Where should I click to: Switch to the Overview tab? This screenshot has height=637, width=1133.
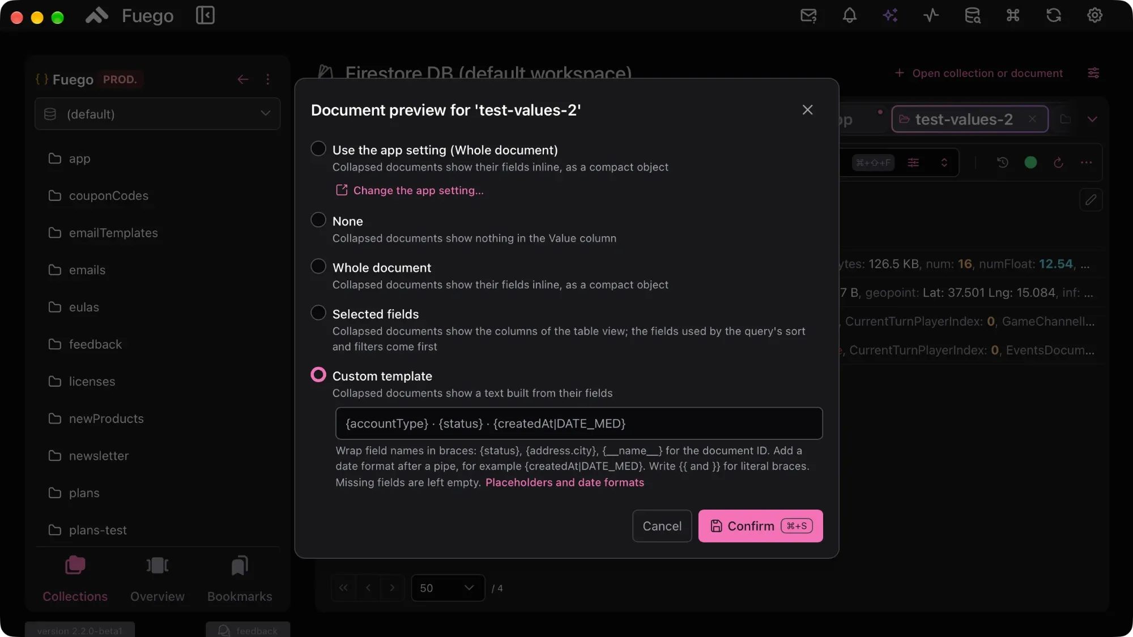157,579
